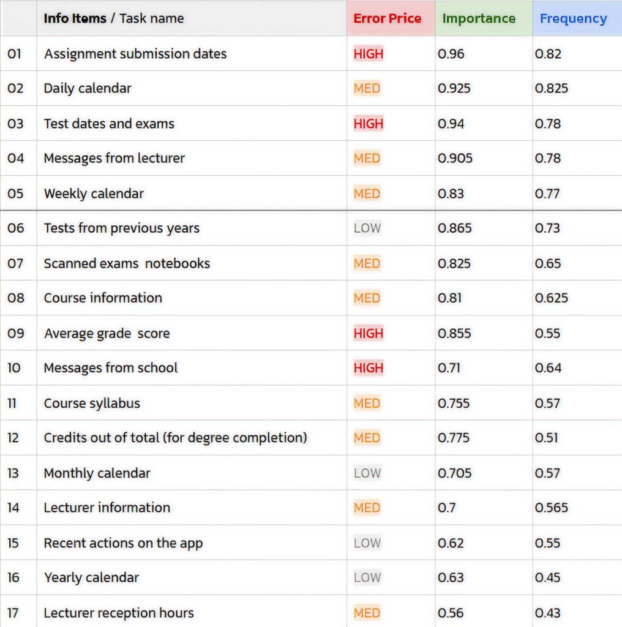
Task: Click the Lecturer reception hours cell
Action: tap(119, 613)
